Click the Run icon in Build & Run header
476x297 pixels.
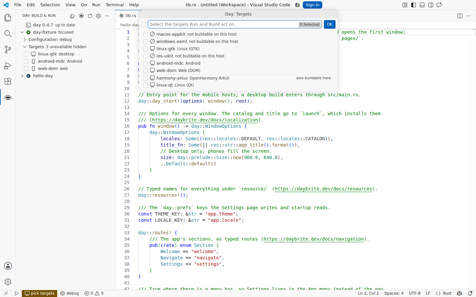(x=72, y=16)
